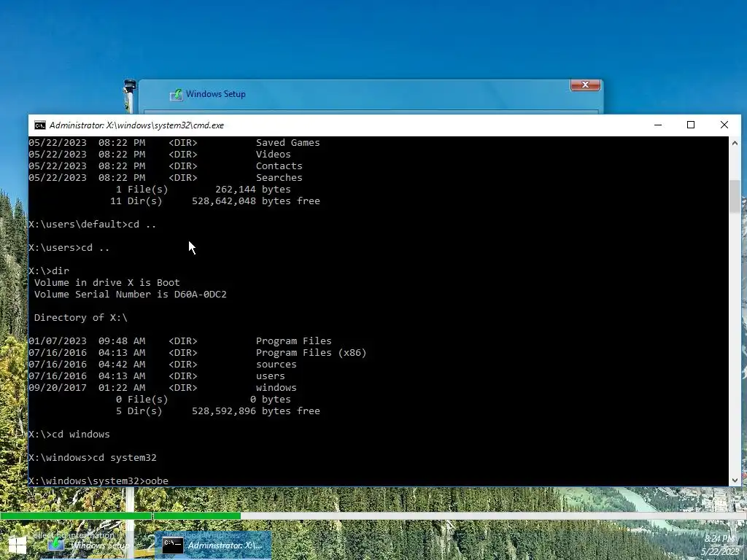This screenshot has width=747, height=560.
Task: Click '528,642,048 bytes free' text
Action: pos(256,201)
